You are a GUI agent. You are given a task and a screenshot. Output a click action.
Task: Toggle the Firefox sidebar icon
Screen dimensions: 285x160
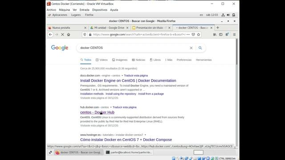[221, 35]
